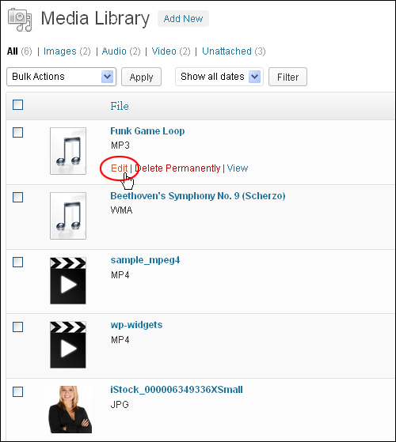396x442 pixels.
Task: View Unattached media items
Action: 227,51
